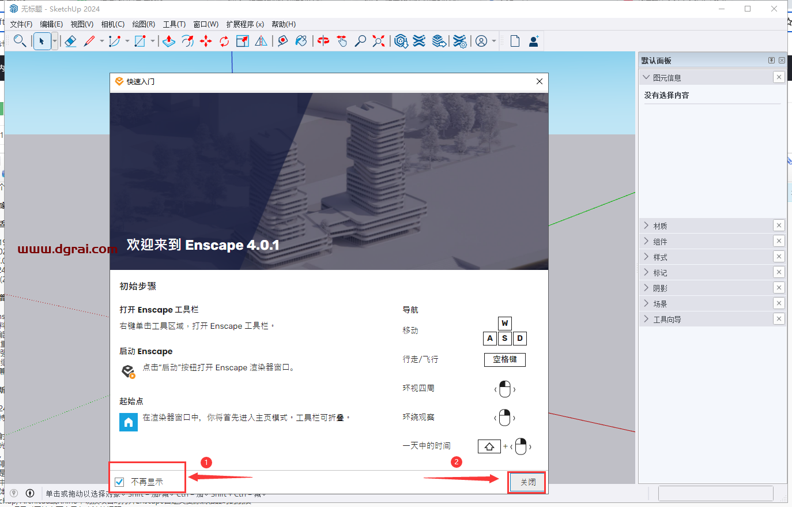792x507 pixels.
Task: Collapse the 图元信息 panel
Action: [x=646, y=77]
